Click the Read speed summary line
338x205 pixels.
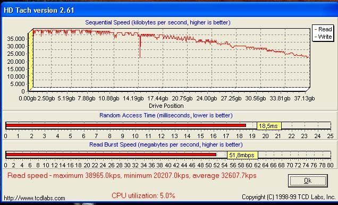click(132, 175)
